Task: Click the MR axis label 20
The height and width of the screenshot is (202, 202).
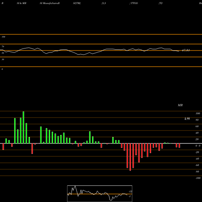Action: click(197, 139)
